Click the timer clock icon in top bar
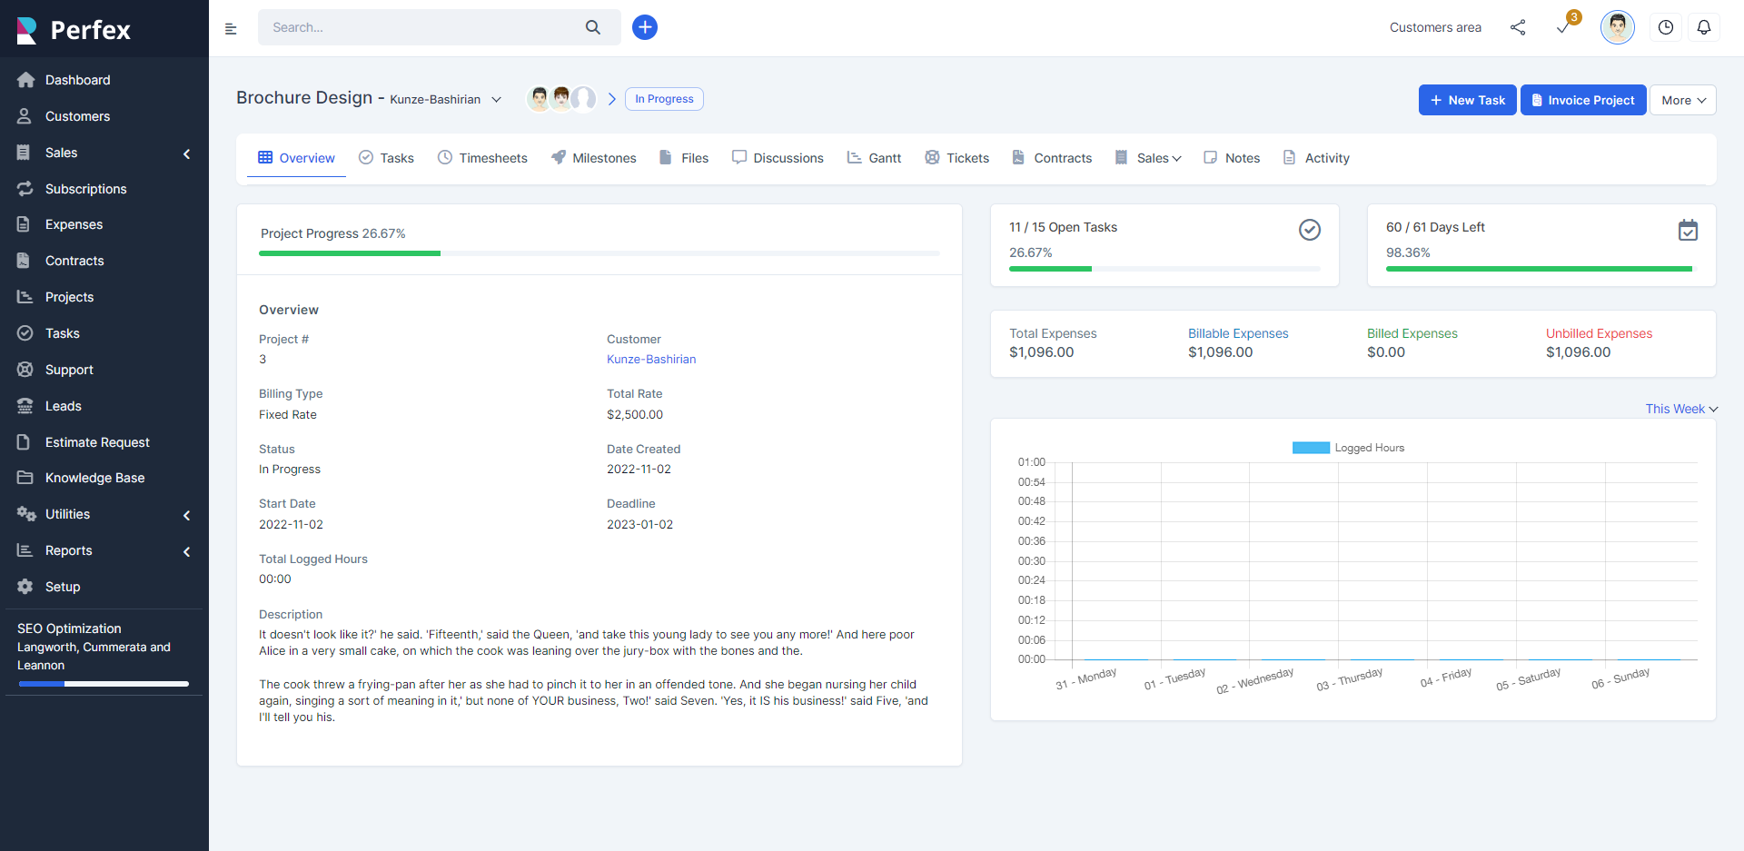 click(x=1666, y=27)
